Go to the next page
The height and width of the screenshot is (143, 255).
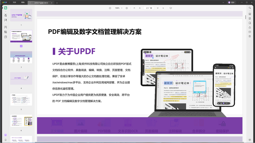[x=158, y=8]
